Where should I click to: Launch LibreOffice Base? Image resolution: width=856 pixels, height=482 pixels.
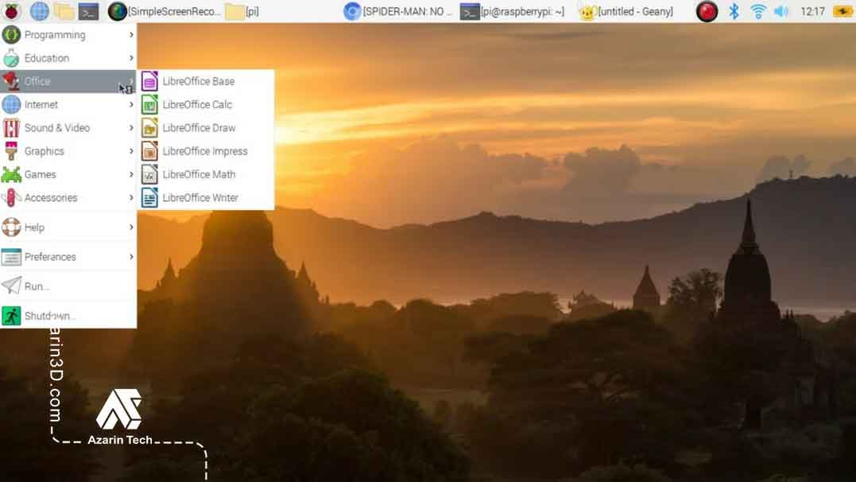(x=198, y=81)
